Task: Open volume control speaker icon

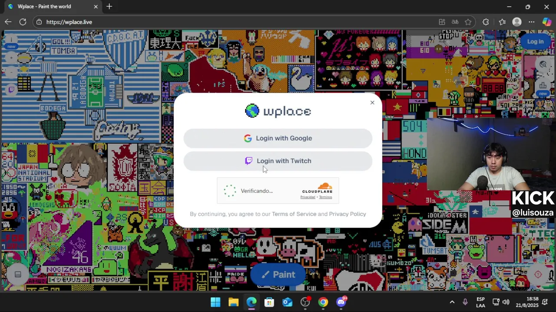Action: pyautogui.click(x=506, y=302)
